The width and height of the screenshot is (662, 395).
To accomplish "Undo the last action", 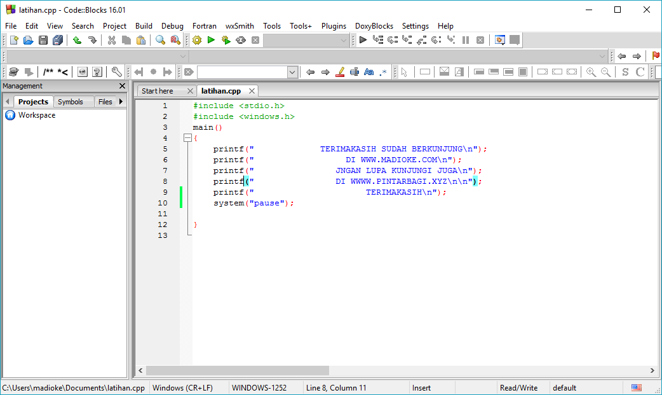I will click(77, 39).
